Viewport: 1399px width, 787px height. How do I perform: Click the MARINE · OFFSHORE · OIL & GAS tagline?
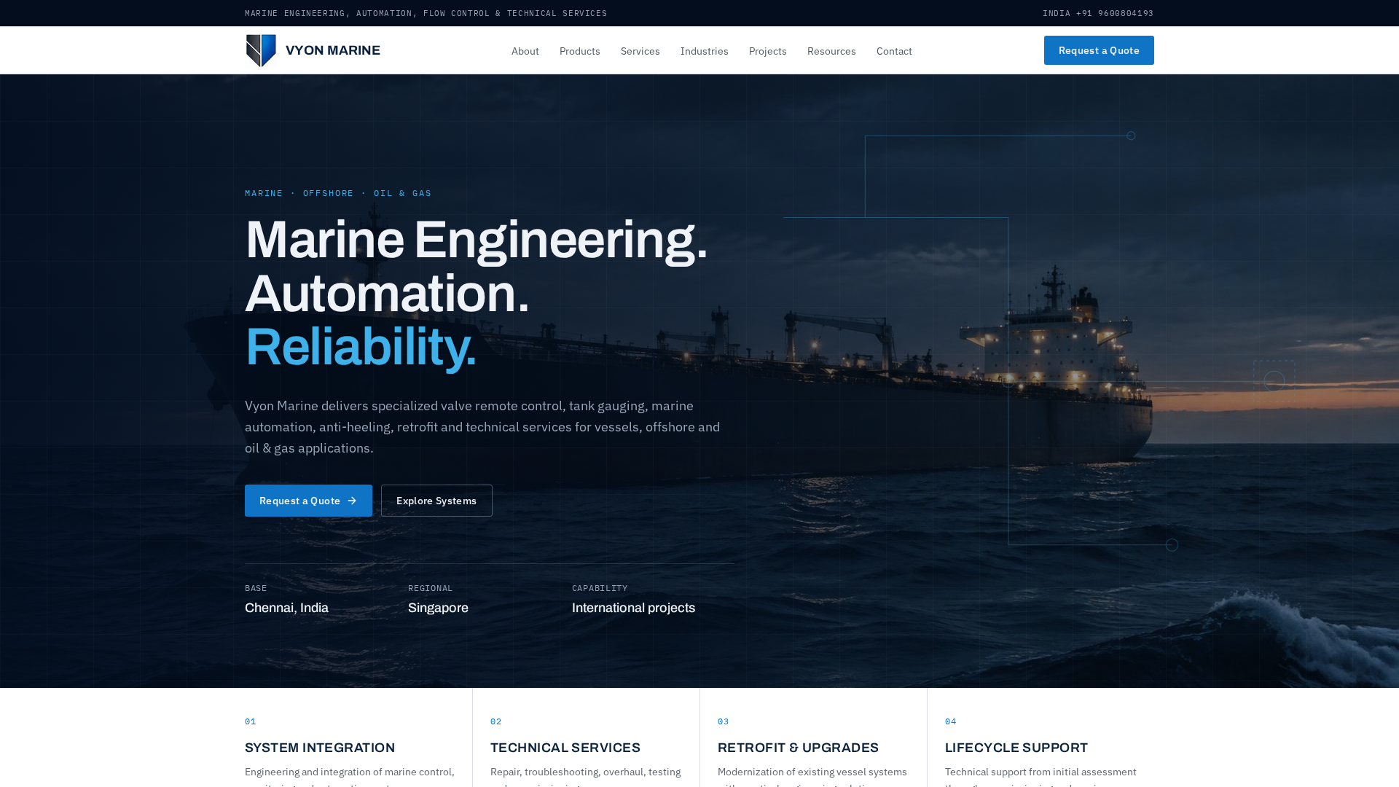click(338, 193)
